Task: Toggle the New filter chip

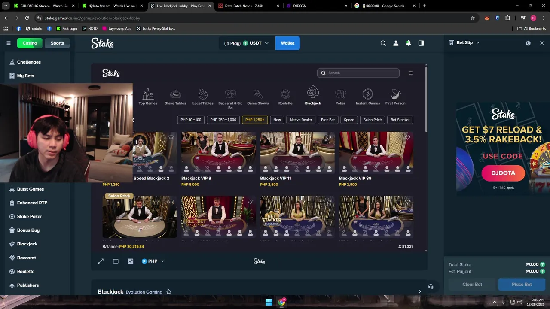Action: tap(277, 120)
